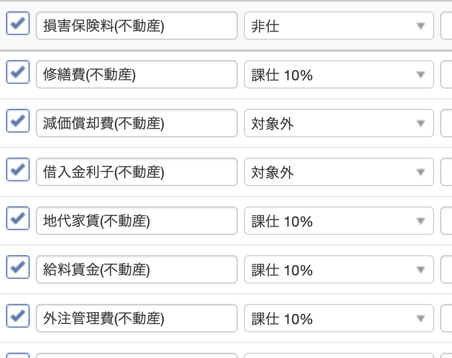Open 課仕 10% dropdown for 地代家賃
The height and width of the screenshot is (358, 452).
[338, 221]
